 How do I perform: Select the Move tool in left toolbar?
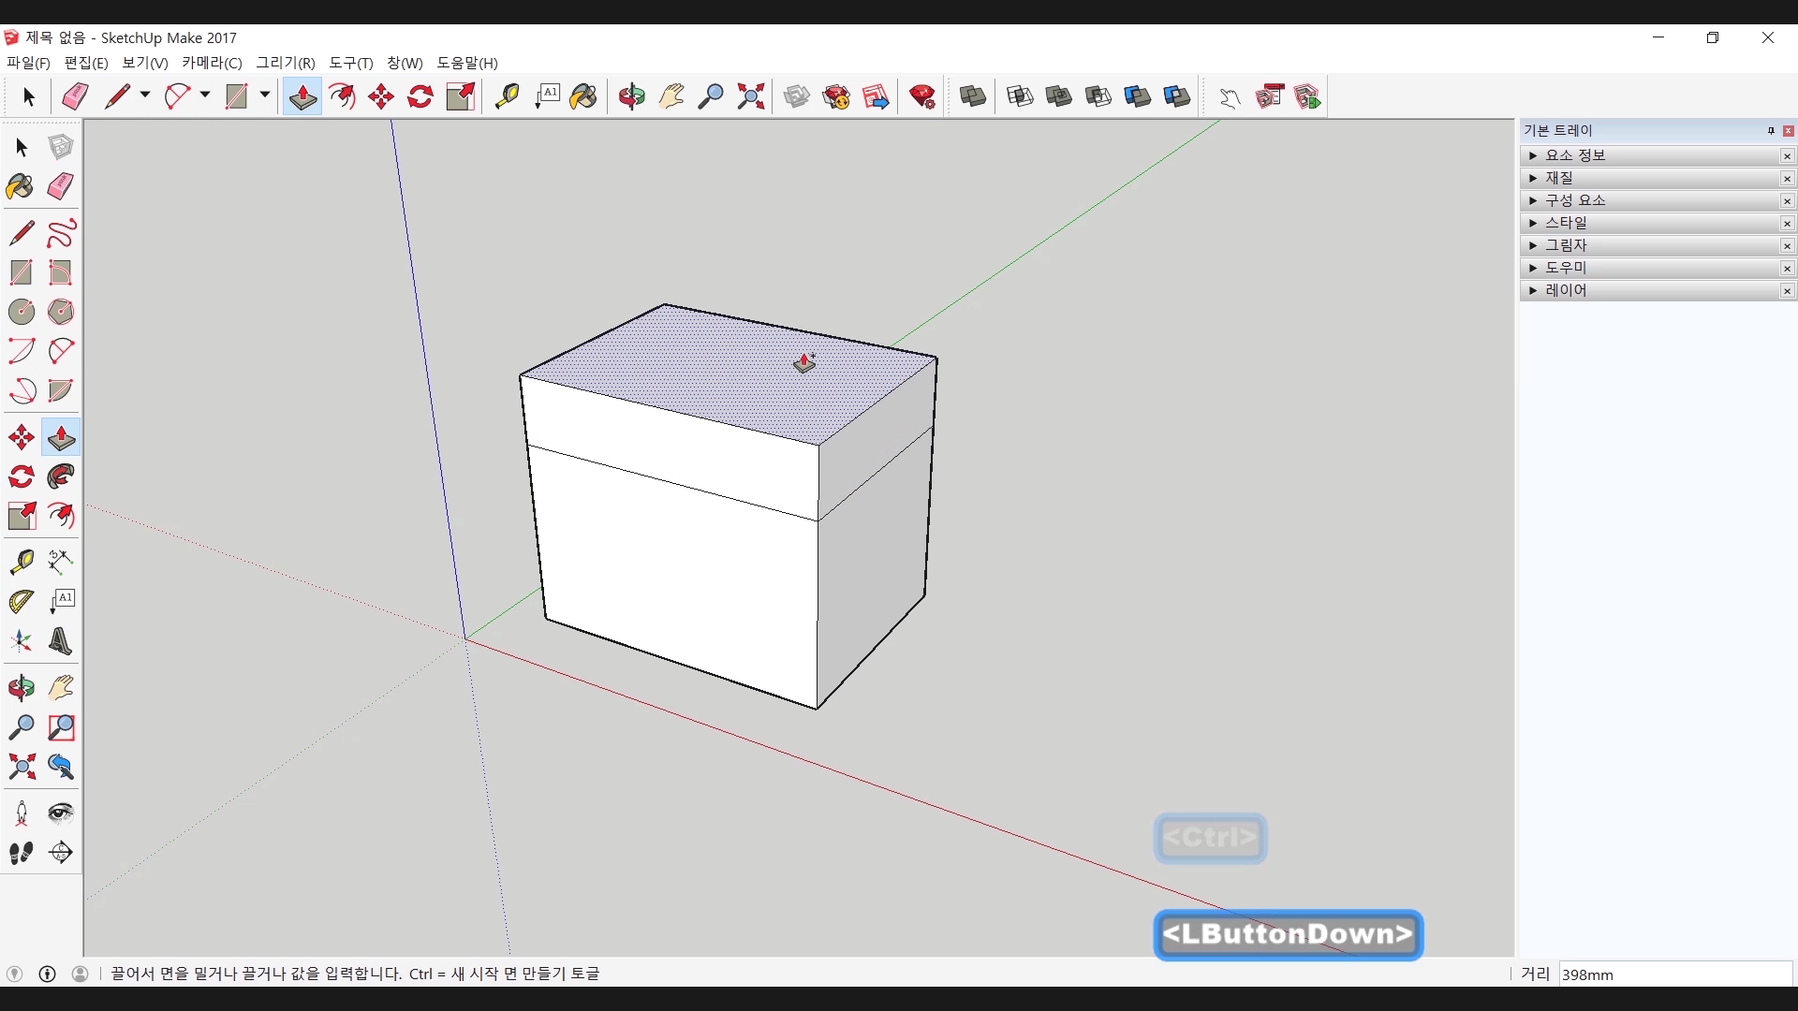tap(21, 437)
